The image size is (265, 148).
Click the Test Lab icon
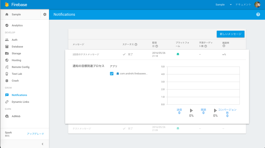point(7,74)
